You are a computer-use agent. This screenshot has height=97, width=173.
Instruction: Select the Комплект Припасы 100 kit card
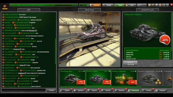tap(124, 78)
